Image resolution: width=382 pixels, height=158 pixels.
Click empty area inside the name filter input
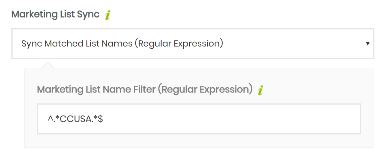point(232,119)
